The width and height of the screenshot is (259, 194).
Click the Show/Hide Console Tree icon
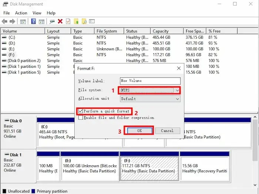(23, 21)
